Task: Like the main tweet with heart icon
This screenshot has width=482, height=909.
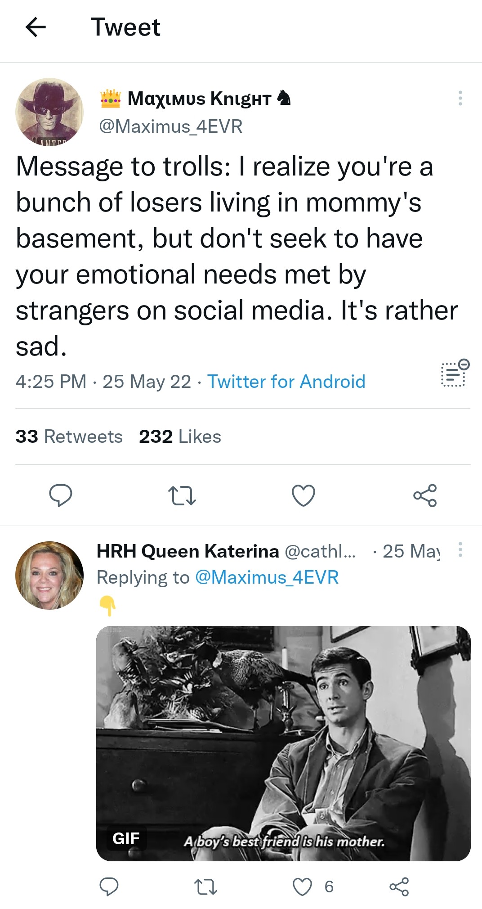Action: (x=303, y=495)
